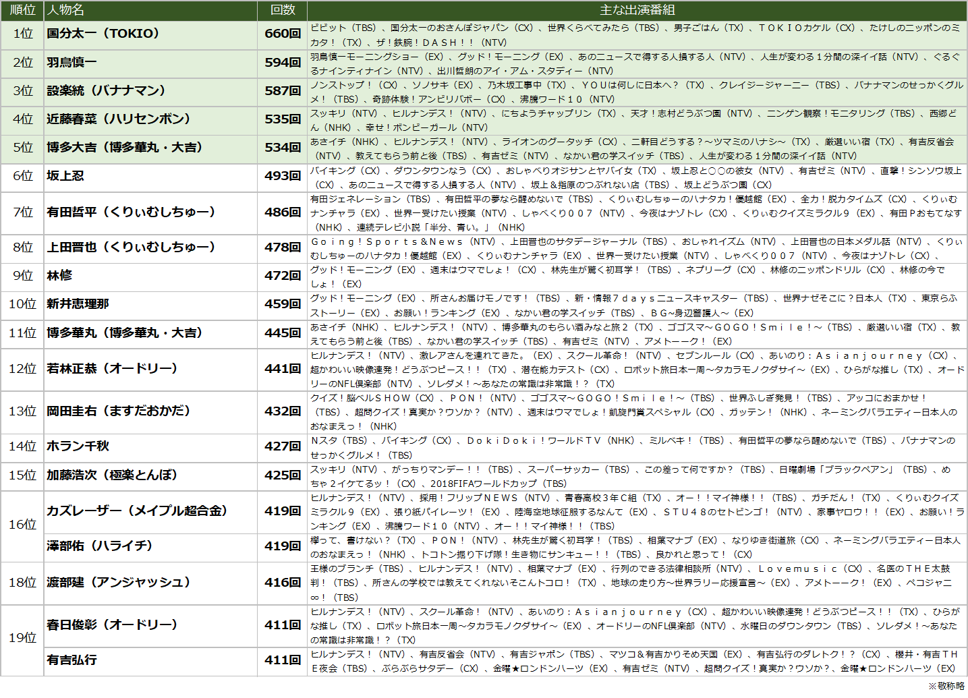Click the 534回 appearance count
This screenshot has width=968, height=698.
[x=282, y=148]
